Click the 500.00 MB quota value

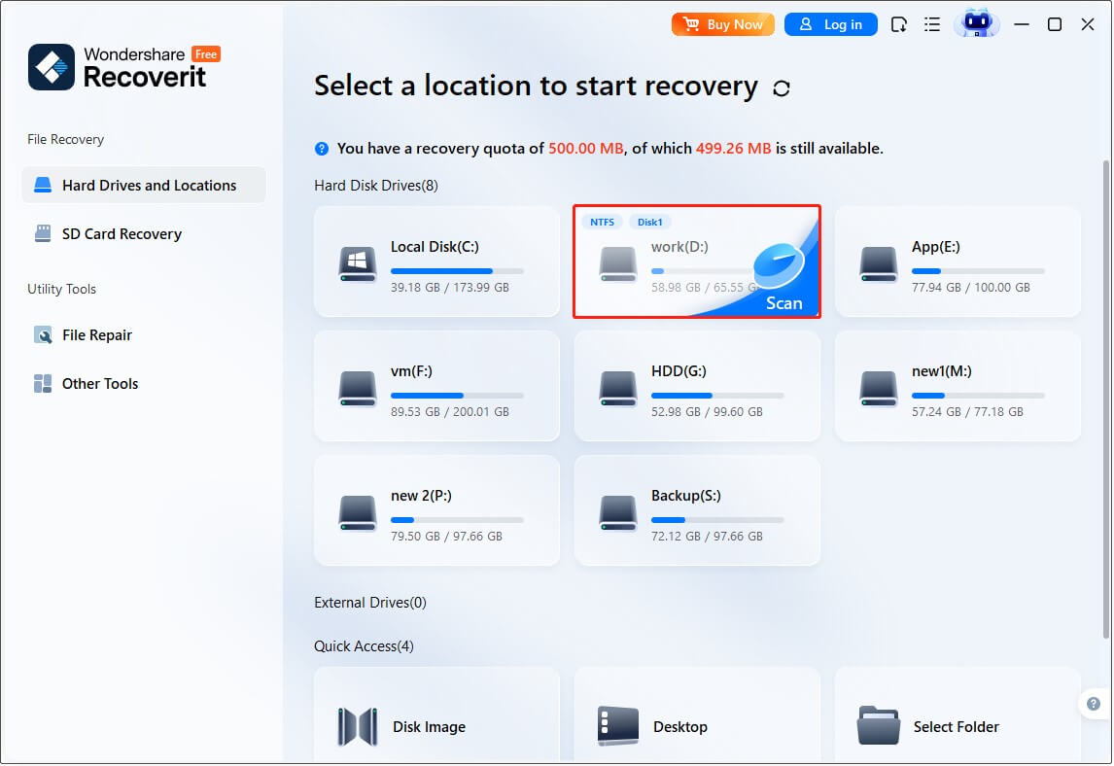(x=585, y=149)
